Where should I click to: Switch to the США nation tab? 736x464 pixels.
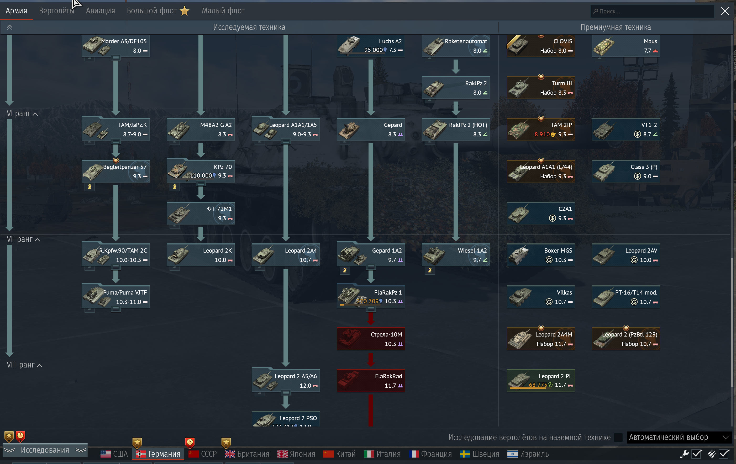(114, 454)
